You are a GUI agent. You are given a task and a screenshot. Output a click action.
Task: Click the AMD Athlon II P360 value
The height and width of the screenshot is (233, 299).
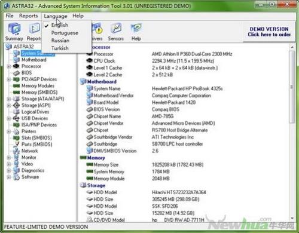[x=192, y=54]
